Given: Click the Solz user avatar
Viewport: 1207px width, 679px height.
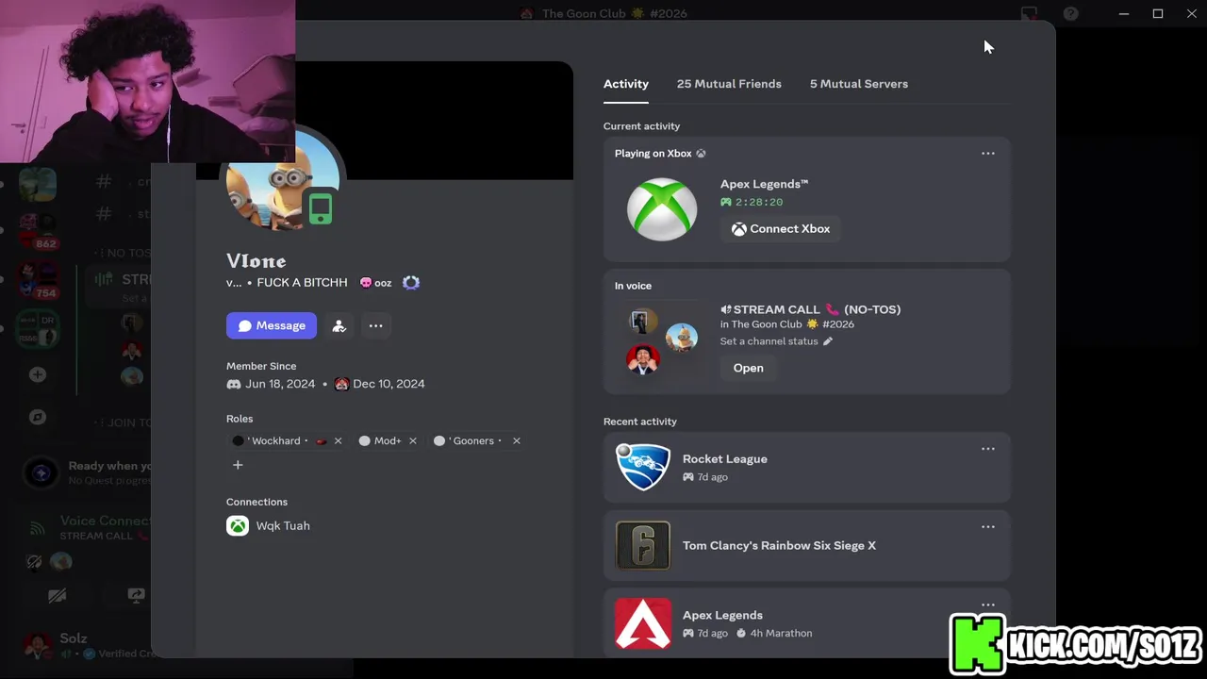Looking at the screenshot, I should tap(38, 646).
